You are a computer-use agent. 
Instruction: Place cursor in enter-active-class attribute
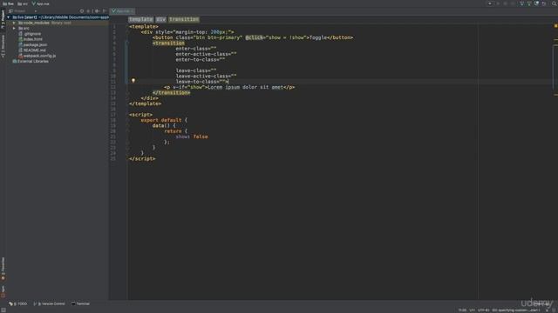pyautogui.click(x=206, y=54)
